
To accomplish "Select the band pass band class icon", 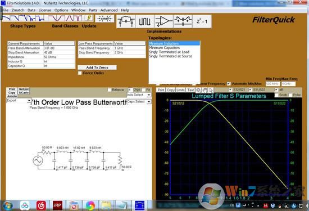I will pyautogui.click(x=70, y=18).
